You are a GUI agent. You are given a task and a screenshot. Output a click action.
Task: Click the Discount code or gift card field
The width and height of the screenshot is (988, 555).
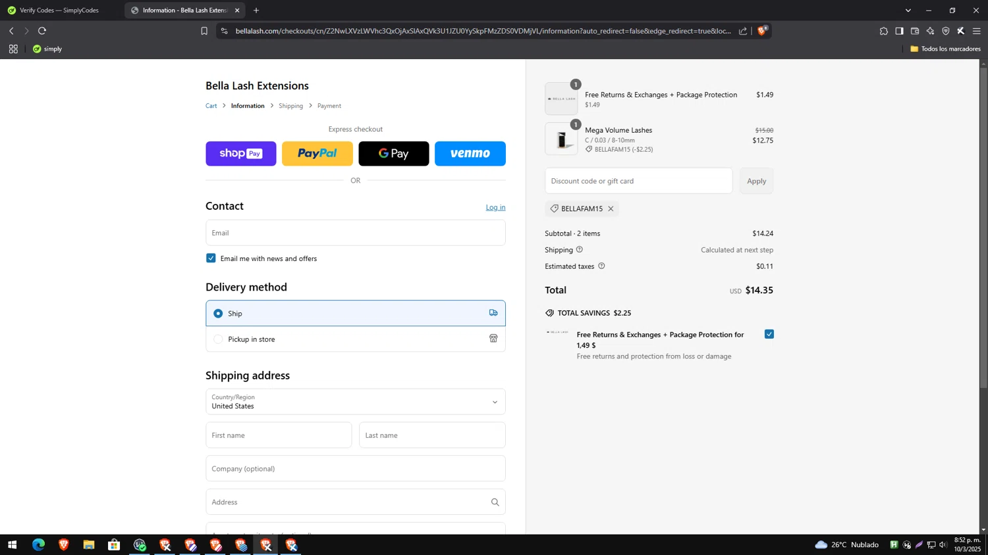pos(638,181)
